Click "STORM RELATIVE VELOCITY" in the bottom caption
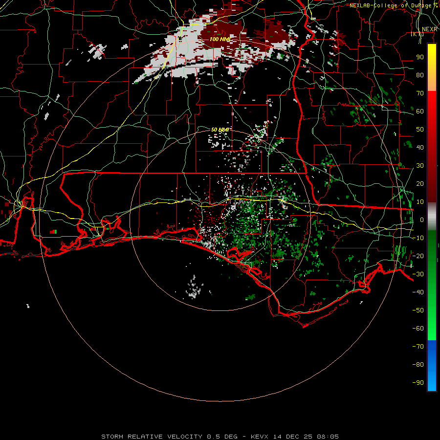The width and height of the screenshot is (440, 440). click(x=152, y=437)
